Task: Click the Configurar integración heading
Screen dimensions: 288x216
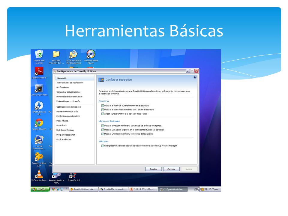Action: pos(119,80)
